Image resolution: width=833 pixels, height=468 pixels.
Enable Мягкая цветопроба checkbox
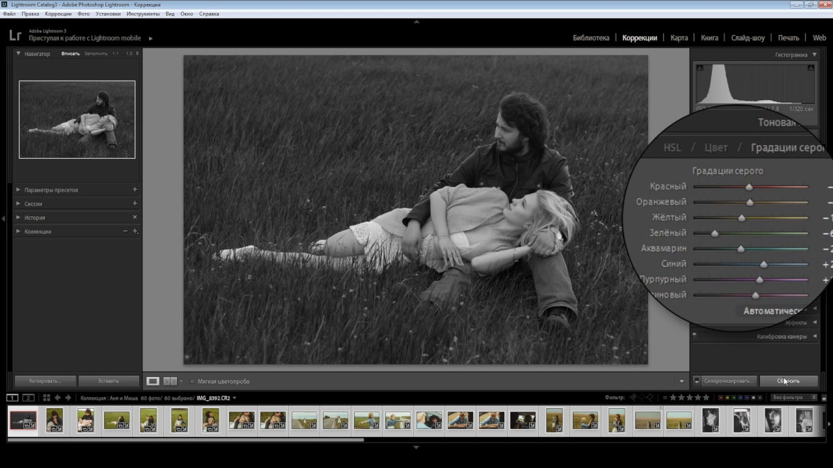coord(192,382)
